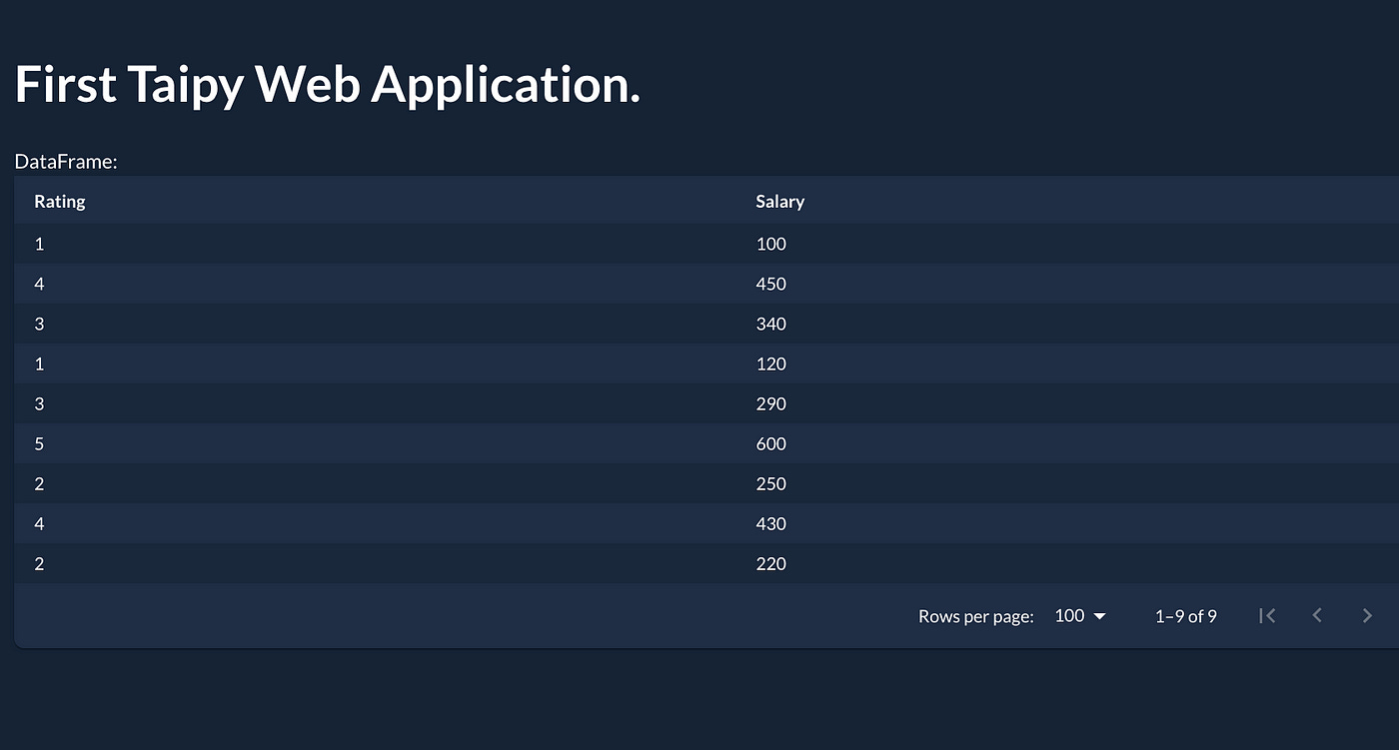
Task: Go to the first page of the table
Action: click(1267, 616)
